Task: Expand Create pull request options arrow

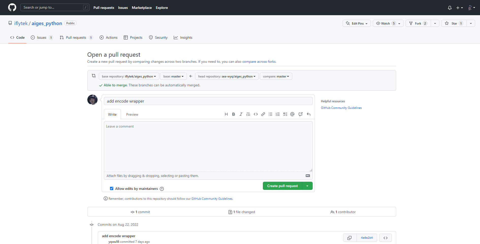Action: click(x=307, y=186)
